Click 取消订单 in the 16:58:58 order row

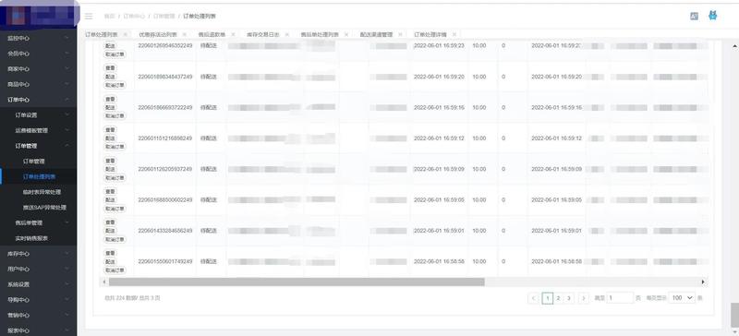coord(115,270)
